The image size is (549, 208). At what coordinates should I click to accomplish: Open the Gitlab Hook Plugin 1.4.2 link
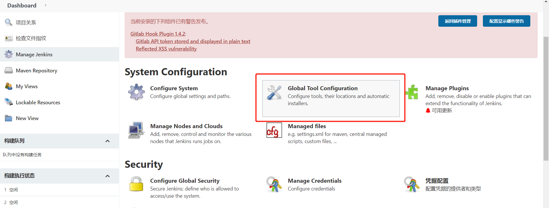(x=158, y=34)
